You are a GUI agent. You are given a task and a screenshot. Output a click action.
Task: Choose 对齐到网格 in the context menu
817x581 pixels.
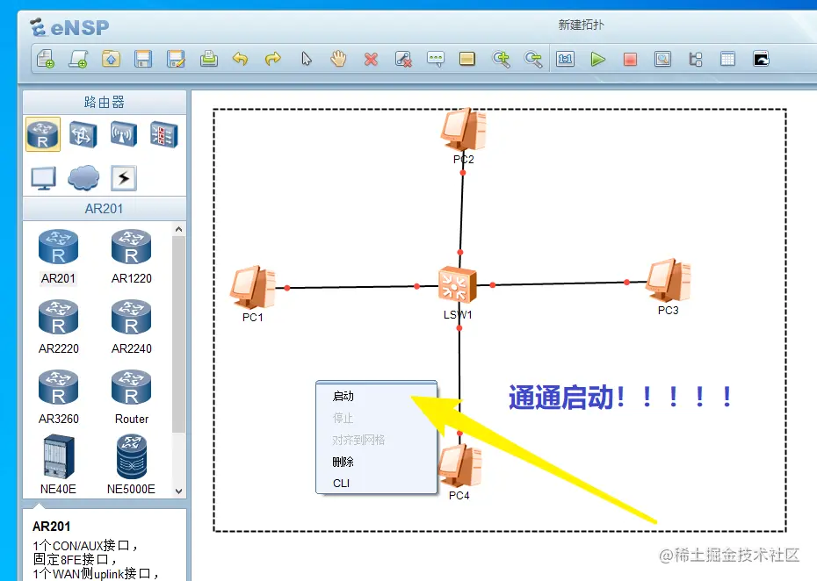pyautogui.click(x=376, y=440)
